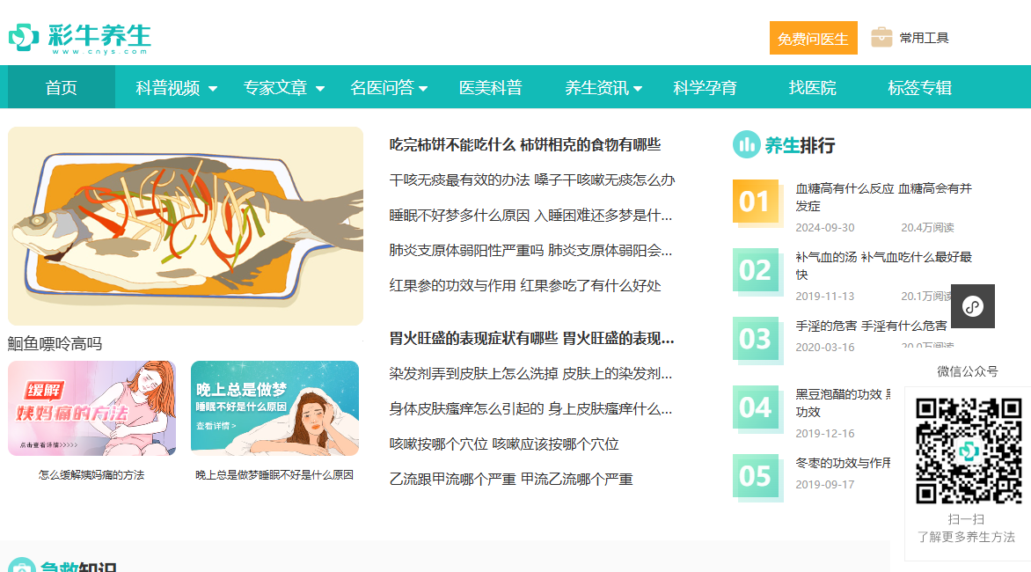This screenshot has height=572, width=1031.
Task: Go to the 首页 tab
Action: pos(62,88)
